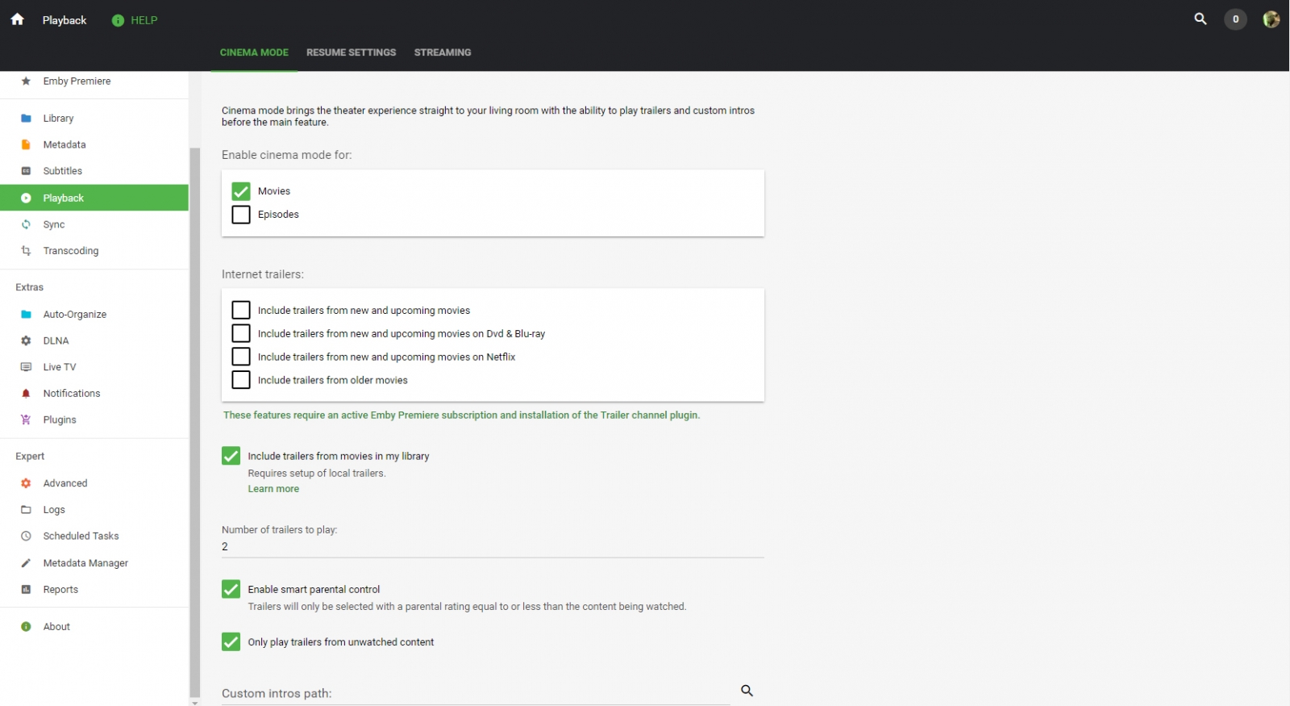Go to the Home icon
Screen dimensions: 1290x706
click(17, 19)
